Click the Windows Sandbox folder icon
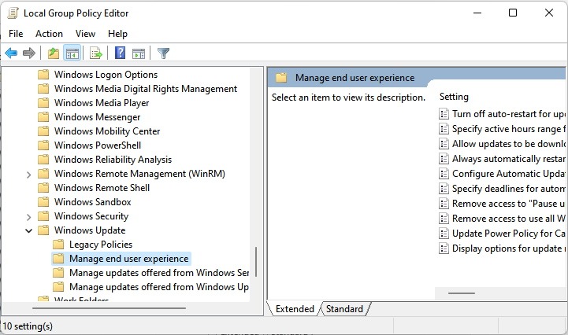568x335 pixels. pyautogui.click(x=43, y=201)
